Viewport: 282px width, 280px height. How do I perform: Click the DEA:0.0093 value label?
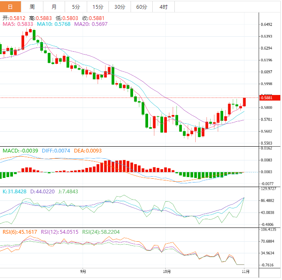click(x=88, y=151)
